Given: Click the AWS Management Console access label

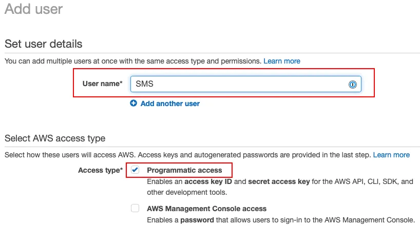Looking at the screenshot, I should pos(206,209).
